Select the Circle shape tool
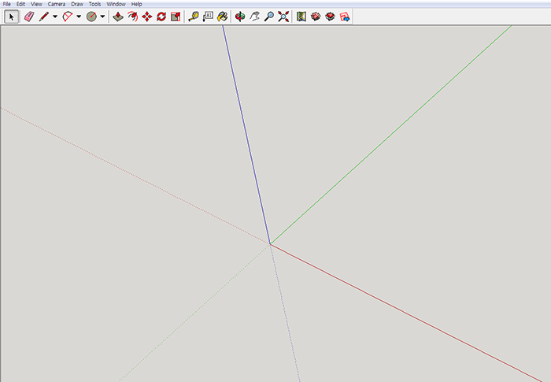Image resolution: width=551 pixels, height=382 pixels. click(x=91, y=17)
